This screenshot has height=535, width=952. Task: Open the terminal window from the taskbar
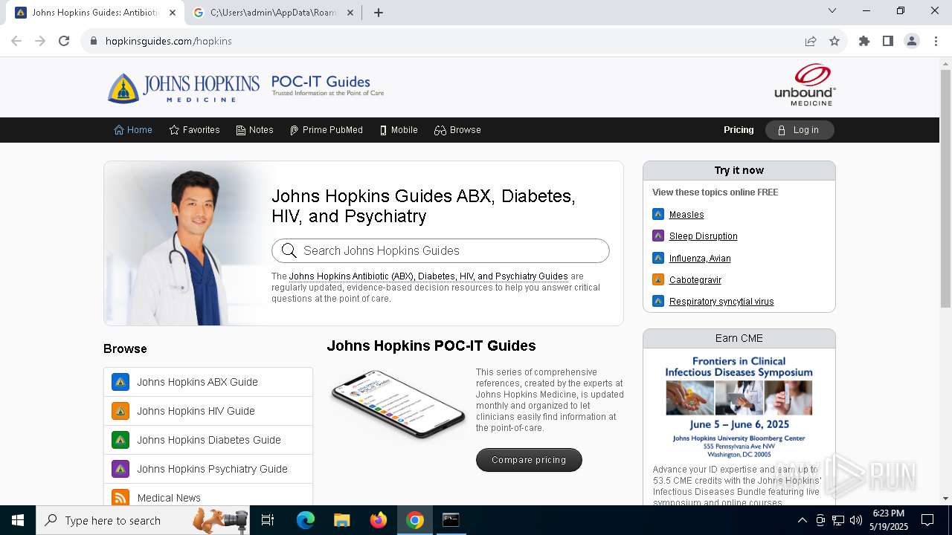click(x=451, y=520)
